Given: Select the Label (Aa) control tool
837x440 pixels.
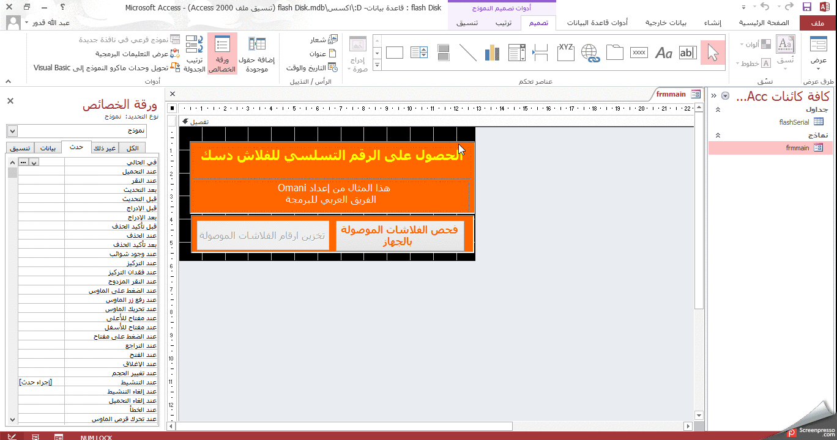Looking at the screenshot, I should pyautogui.click(x=664, y=53).
